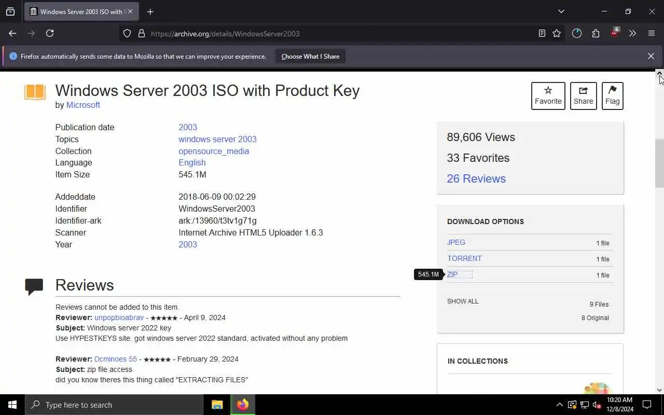Download the TORRENT option
Screen dimensions: 664x415
click(x=464, y=258)
